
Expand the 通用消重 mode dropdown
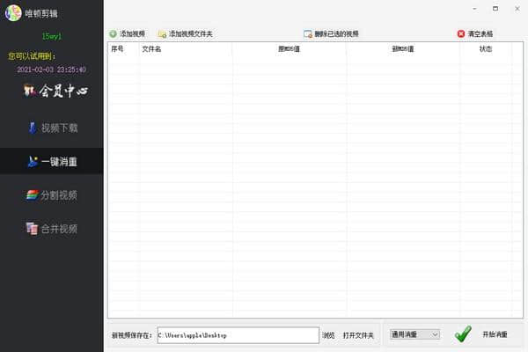click(414, 334)
